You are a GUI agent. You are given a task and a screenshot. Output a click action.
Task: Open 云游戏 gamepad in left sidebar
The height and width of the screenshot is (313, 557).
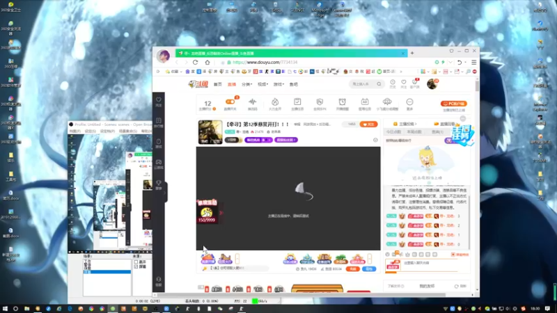[x=159, y=164]
